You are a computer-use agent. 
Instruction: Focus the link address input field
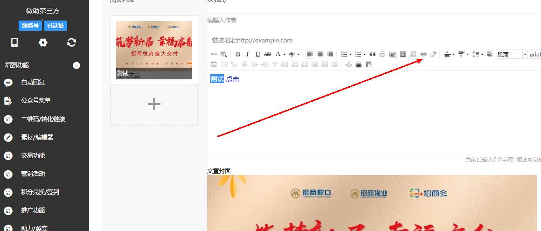374,40
